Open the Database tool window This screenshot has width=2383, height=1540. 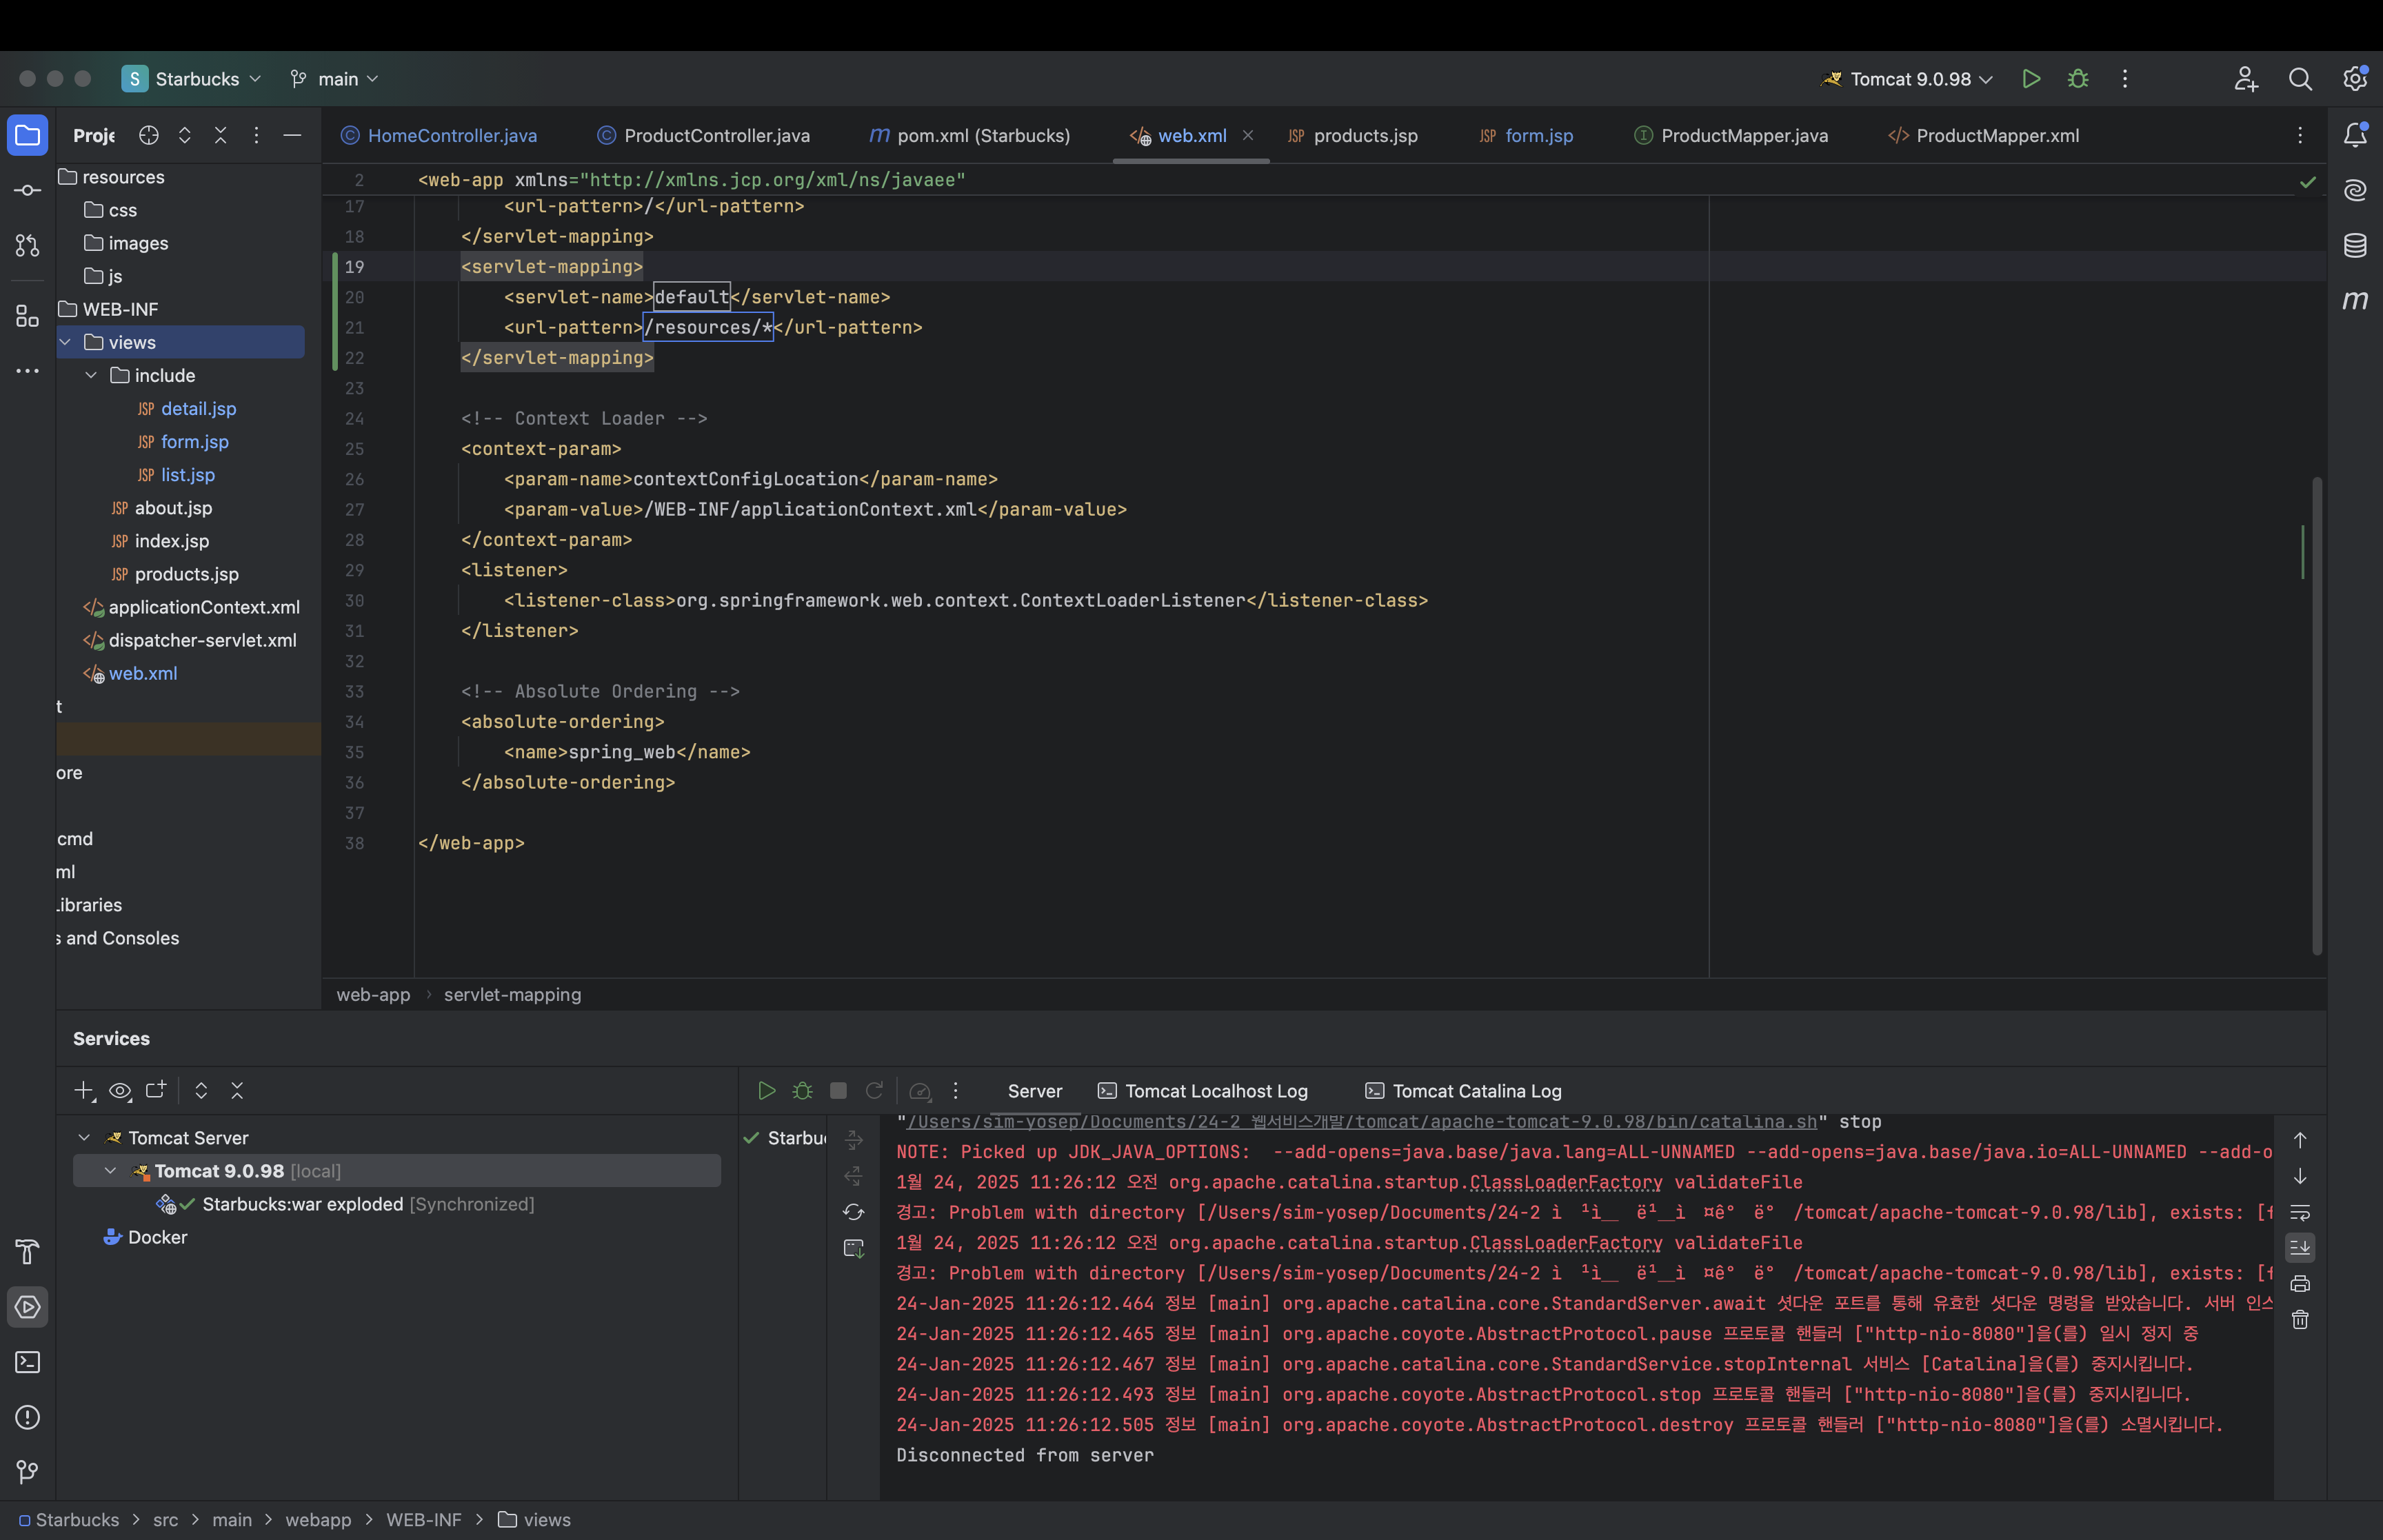coord(2355,245)
